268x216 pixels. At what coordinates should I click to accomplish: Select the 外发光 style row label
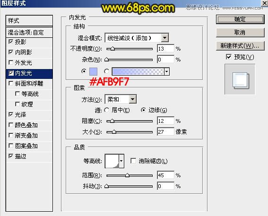23,62
